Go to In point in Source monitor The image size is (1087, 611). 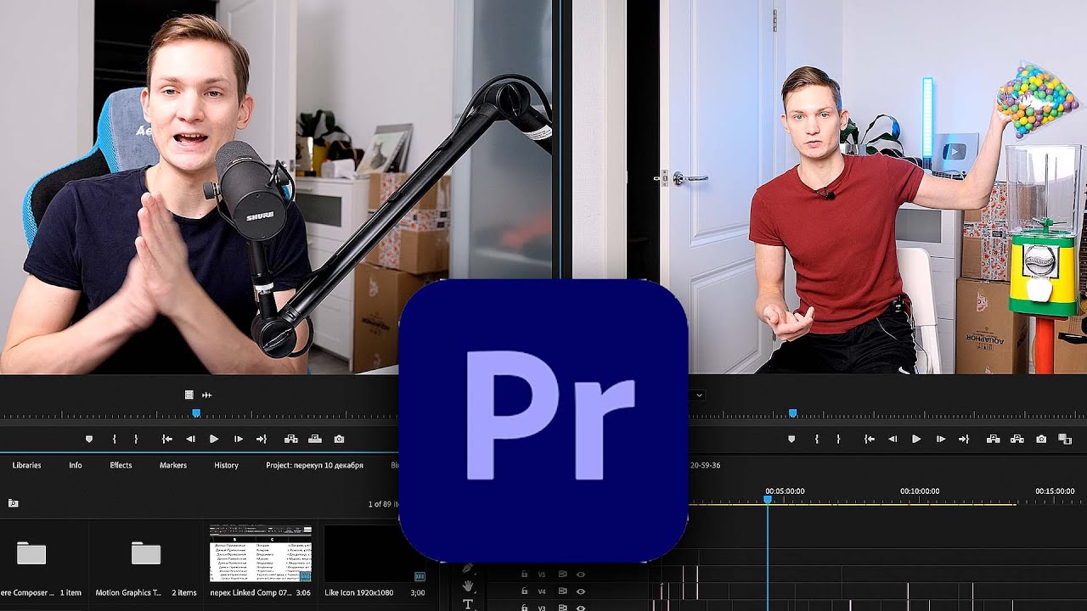[x=167, y=439]
